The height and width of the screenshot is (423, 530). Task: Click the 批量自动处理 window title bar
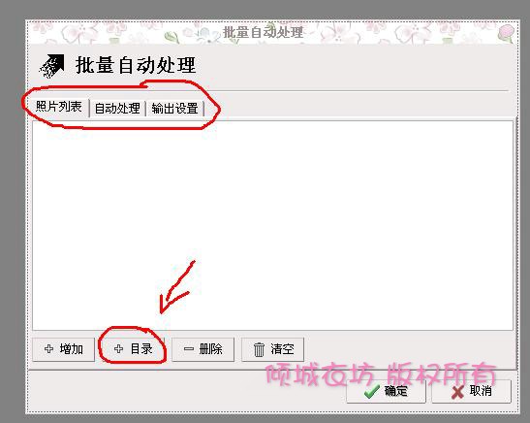[272, 32]
